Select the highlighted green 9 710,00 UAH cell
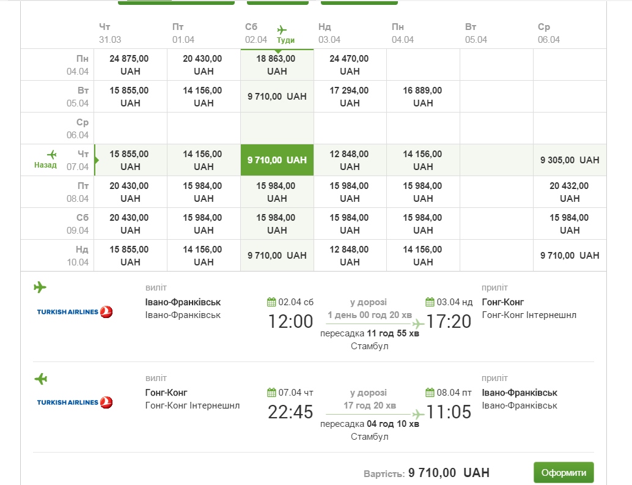This screenshot has height=485, width=632. point(277,160)
